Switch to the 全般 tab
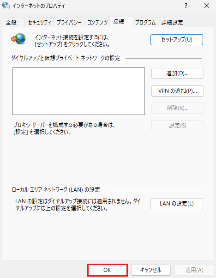The image size is (216, 278). point(14,23)
